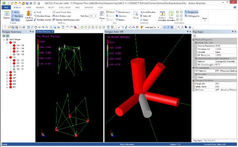The width and height of the screenshot is (238, 147).
Task: Click the SCF Method value field
Action: coord(226,71)
